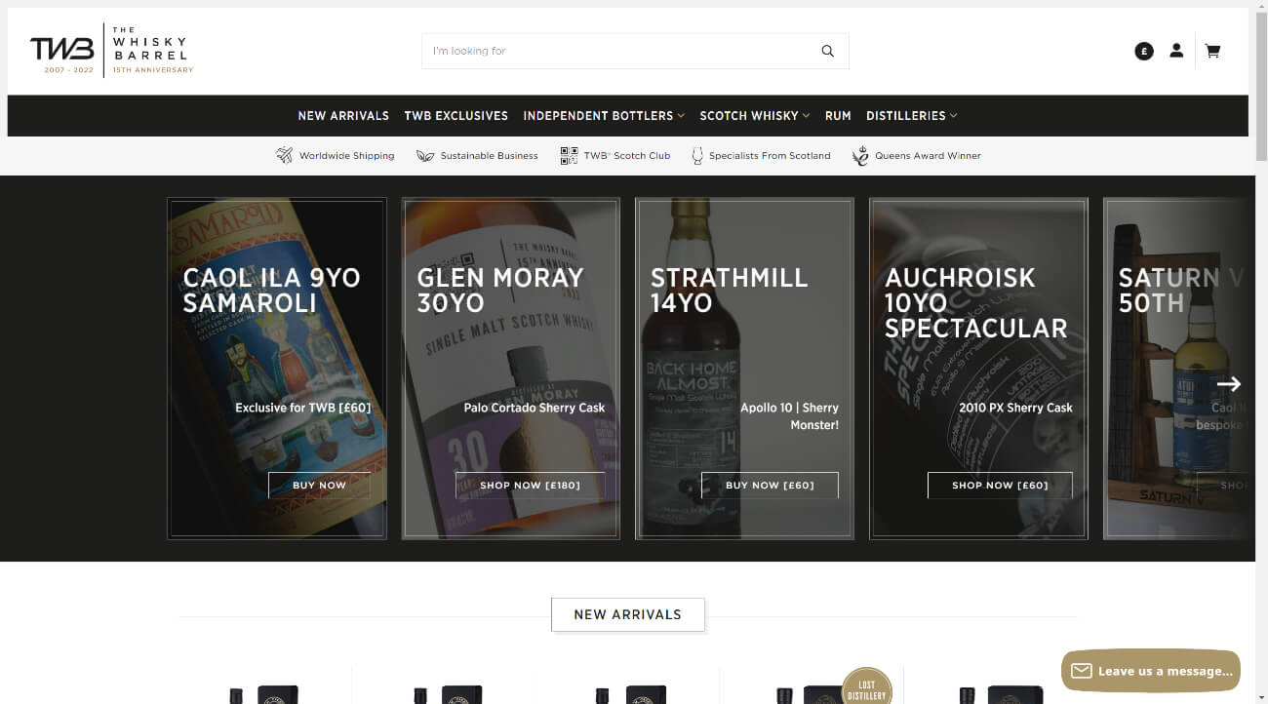This screenshot has height=704, width=1268.
Task: Click the TWB Whisky Barrel logo
Action: (111, 51)
